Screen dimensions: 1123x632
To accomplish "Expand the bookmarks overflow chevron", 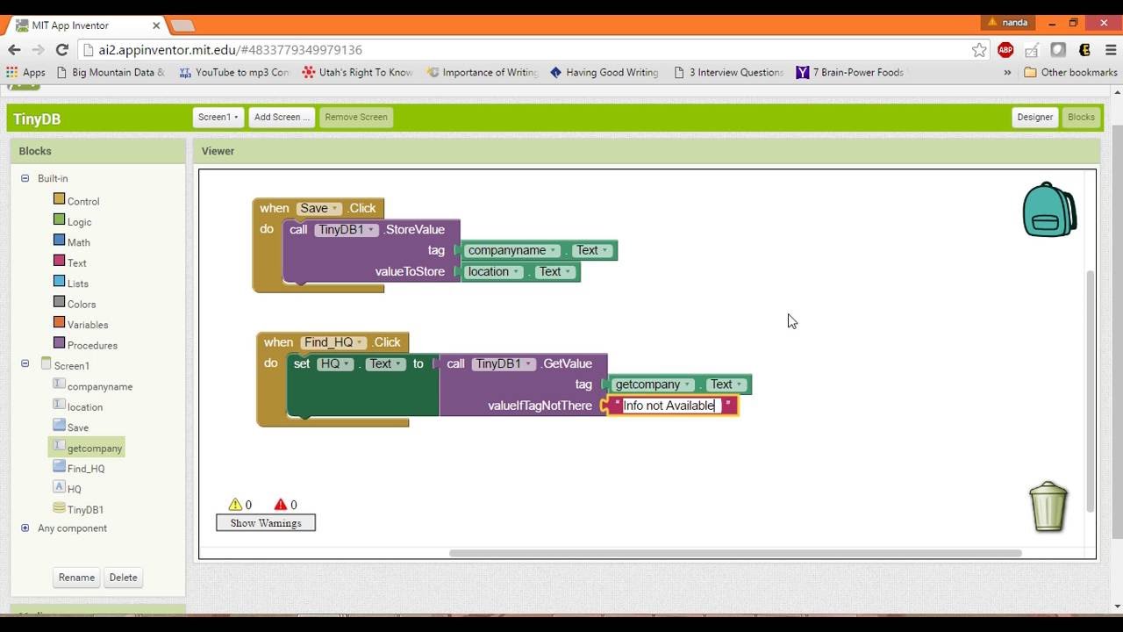I will coord(1007,73).
